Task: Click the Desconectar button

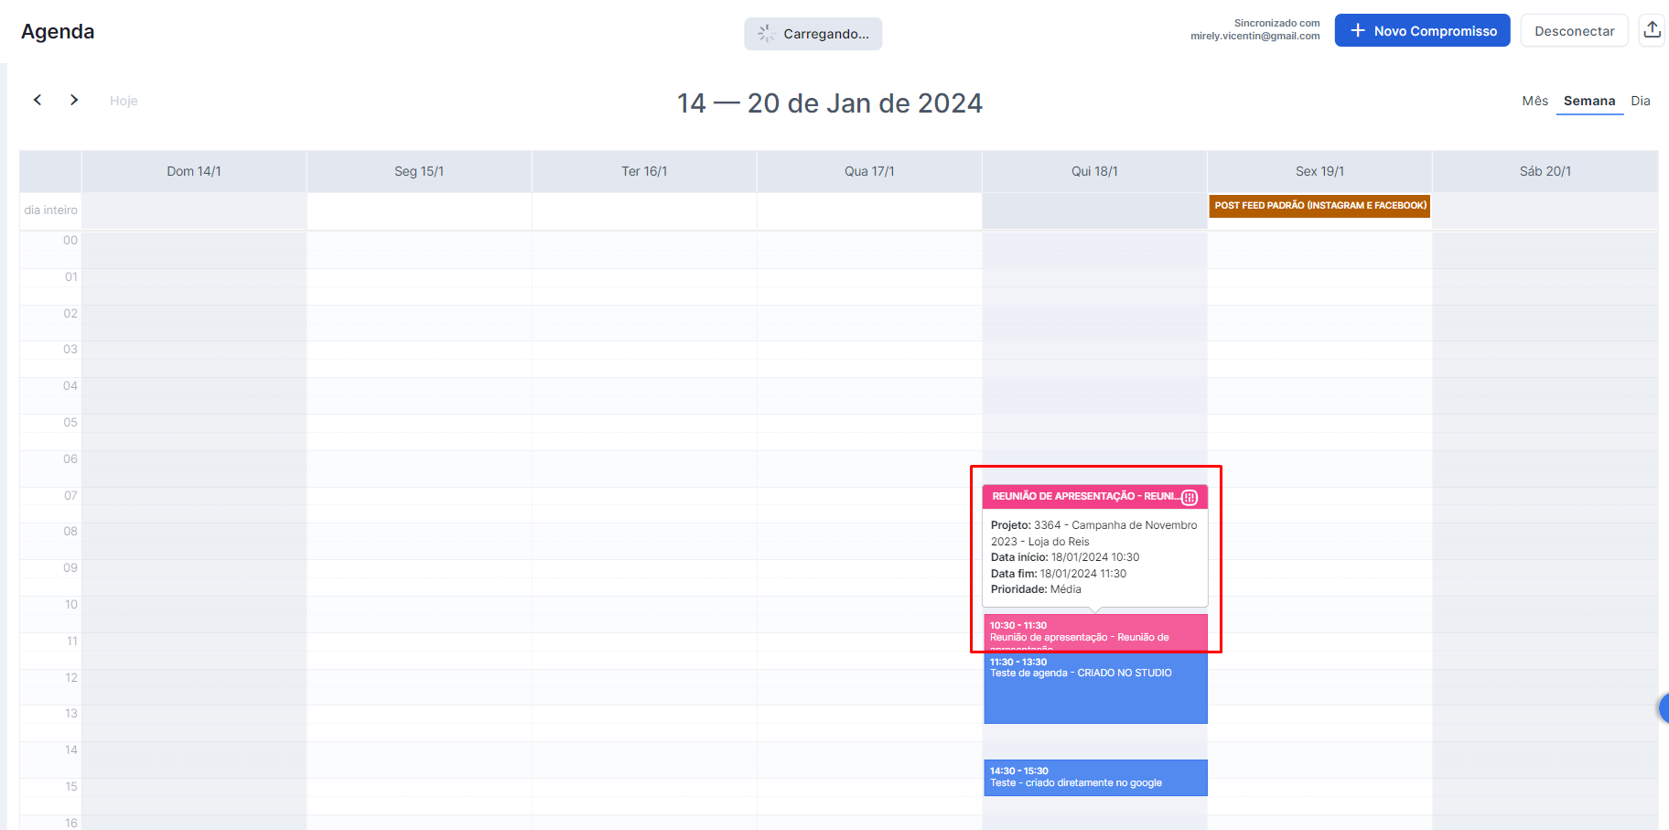Action: click(x=1574, y=30)
